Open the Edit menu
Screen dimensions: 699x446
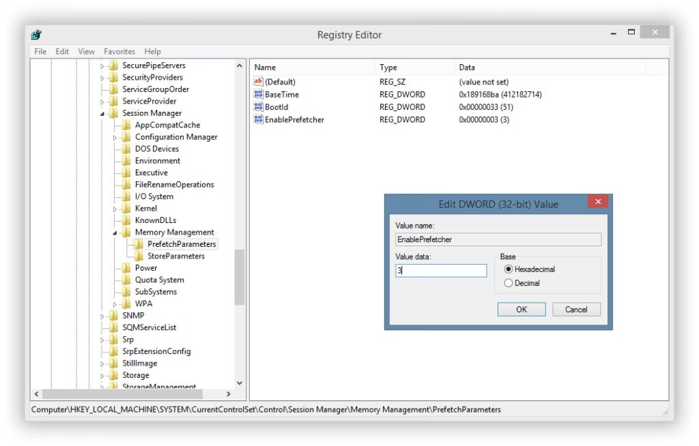(x=62, y=51)
